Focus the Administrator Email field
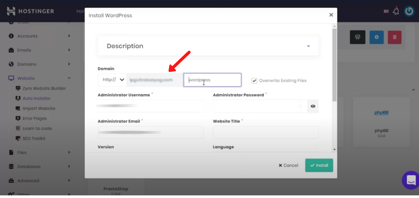 151,132
